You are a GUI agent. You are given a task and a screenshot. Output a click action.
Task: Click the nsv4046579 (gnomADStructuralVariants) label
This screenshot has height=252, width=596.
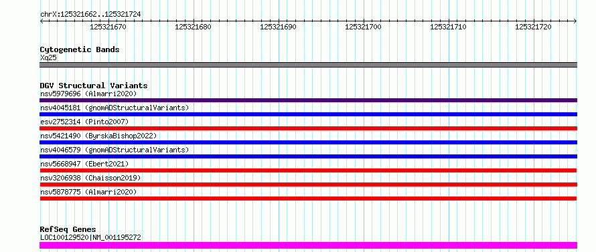click(x=115, y=150)
